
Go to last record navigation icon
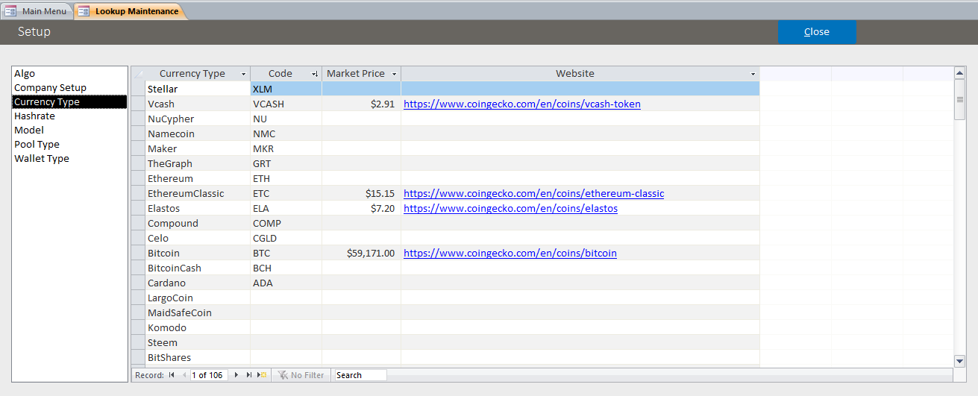point(249,375)
